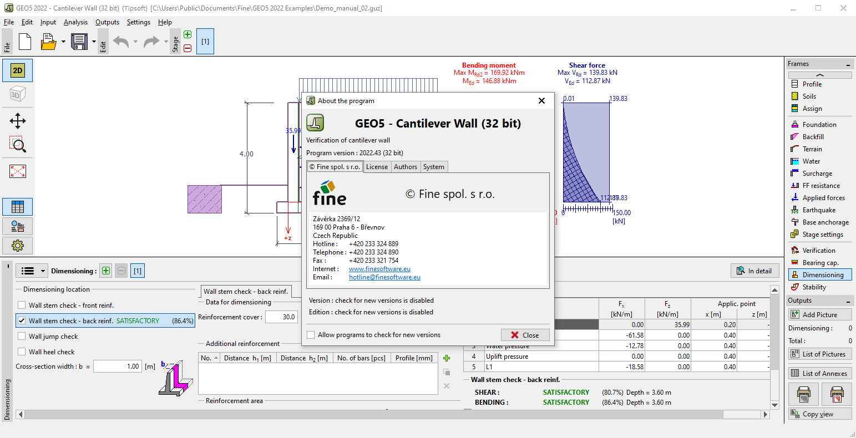Viewport: 856px width, 438px height.
Task: Select the Uplift pressure table row
Action: tap(616, 356)
